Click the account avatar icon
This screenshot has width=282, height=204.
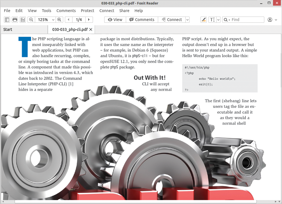coord(270,20)
